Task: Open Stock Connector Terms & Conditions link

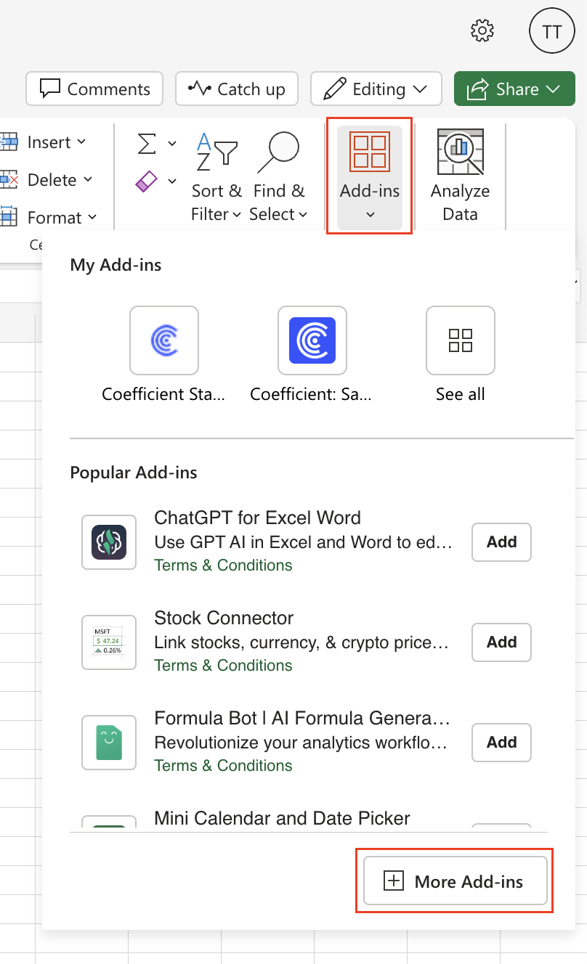Action: (224, 665)
